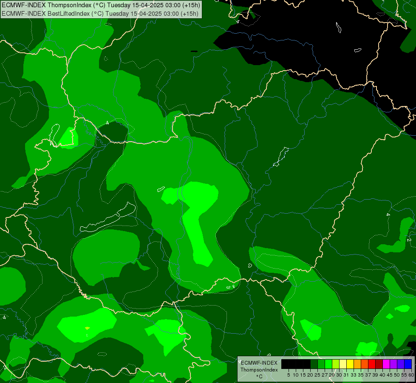Click the legend label 'ECMWF-INDEX'

pos(259,363)
